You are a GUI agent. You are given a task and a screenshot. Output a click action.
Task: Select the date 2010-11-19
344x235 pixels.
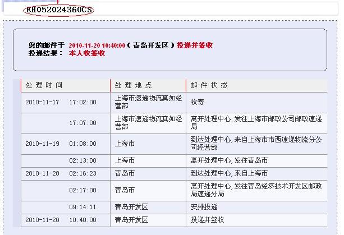click(x=42, y=144)
